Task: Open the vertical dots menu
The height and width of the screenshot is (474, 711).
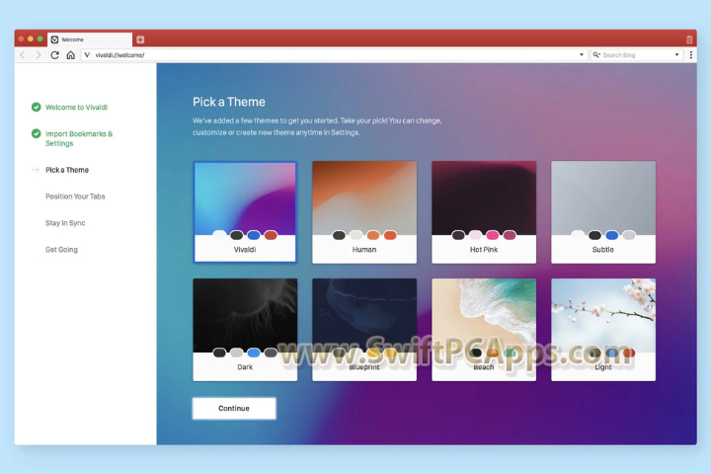Action: 691,55
